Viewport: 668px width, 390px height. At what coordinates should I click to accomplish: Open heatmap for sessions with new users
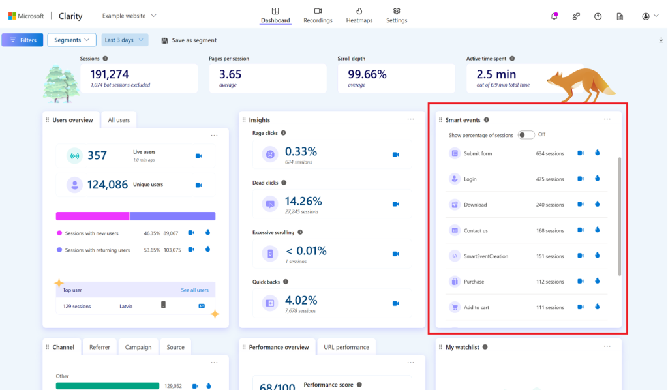[x=207, y=232]
